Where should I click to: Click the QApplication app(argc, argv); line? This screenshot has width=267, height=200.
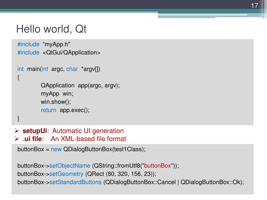click(80, 85)
